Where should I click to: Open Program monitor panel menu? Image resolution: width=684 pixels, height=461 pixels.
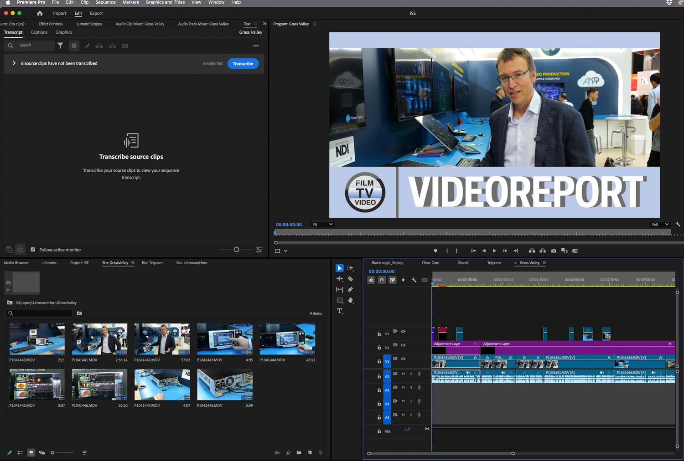click(x=315, y=24)
